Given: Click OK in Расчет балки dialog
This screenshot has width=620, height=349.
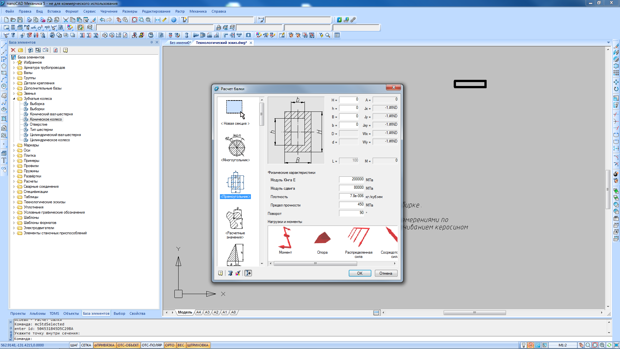Looking at the screenshot, I should click(360, 273).
